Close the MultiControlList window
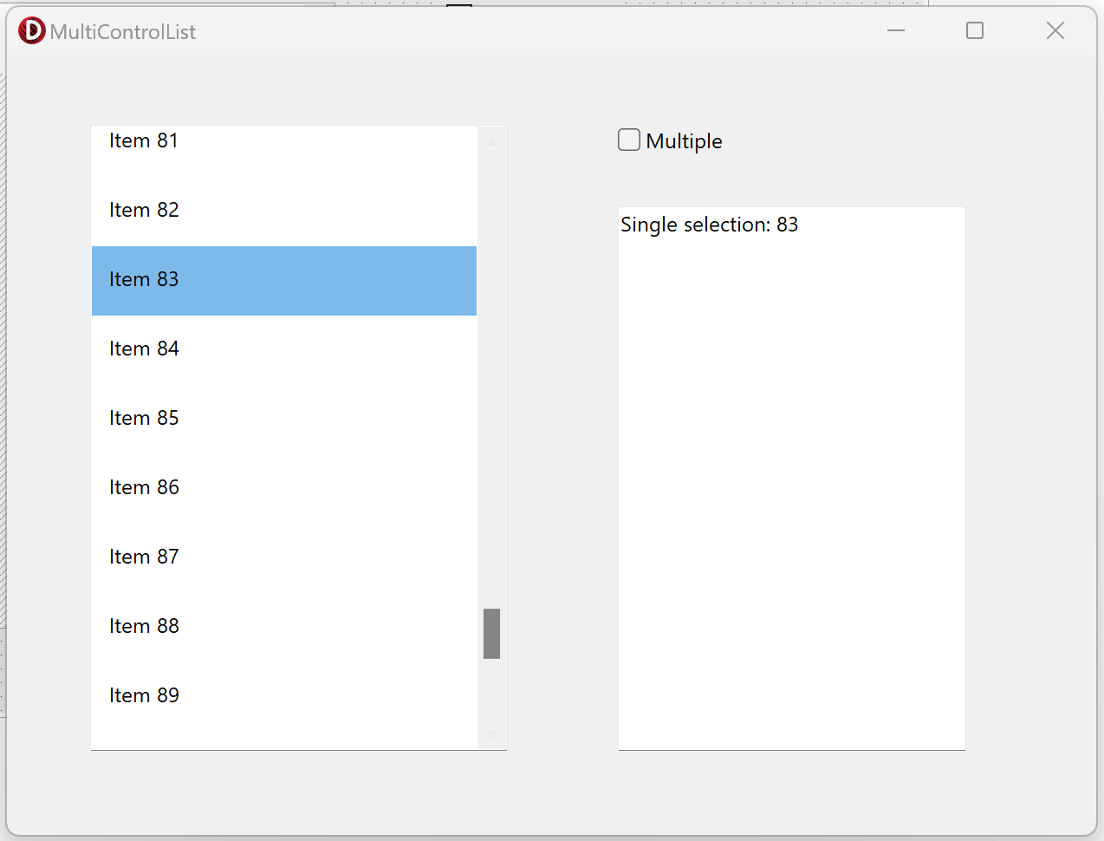 coord(1055,31)
